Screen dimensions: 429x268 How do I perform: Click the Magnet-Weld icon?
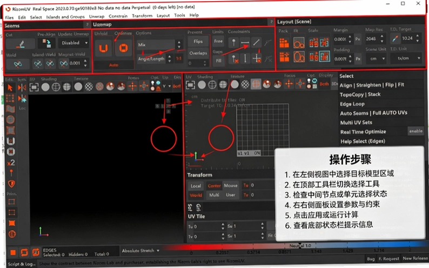tap(63, 64)
